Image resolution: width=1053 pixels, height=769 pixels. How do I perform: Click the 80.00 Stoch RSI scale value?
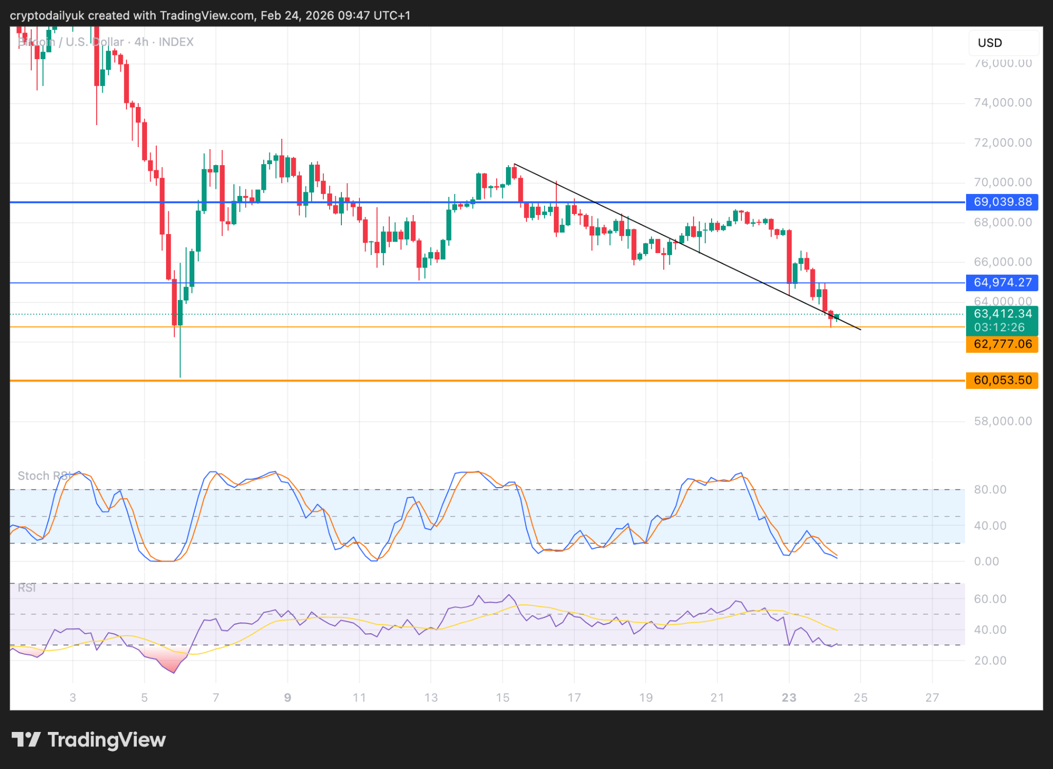pyautogui.click(x=990, y=490)
